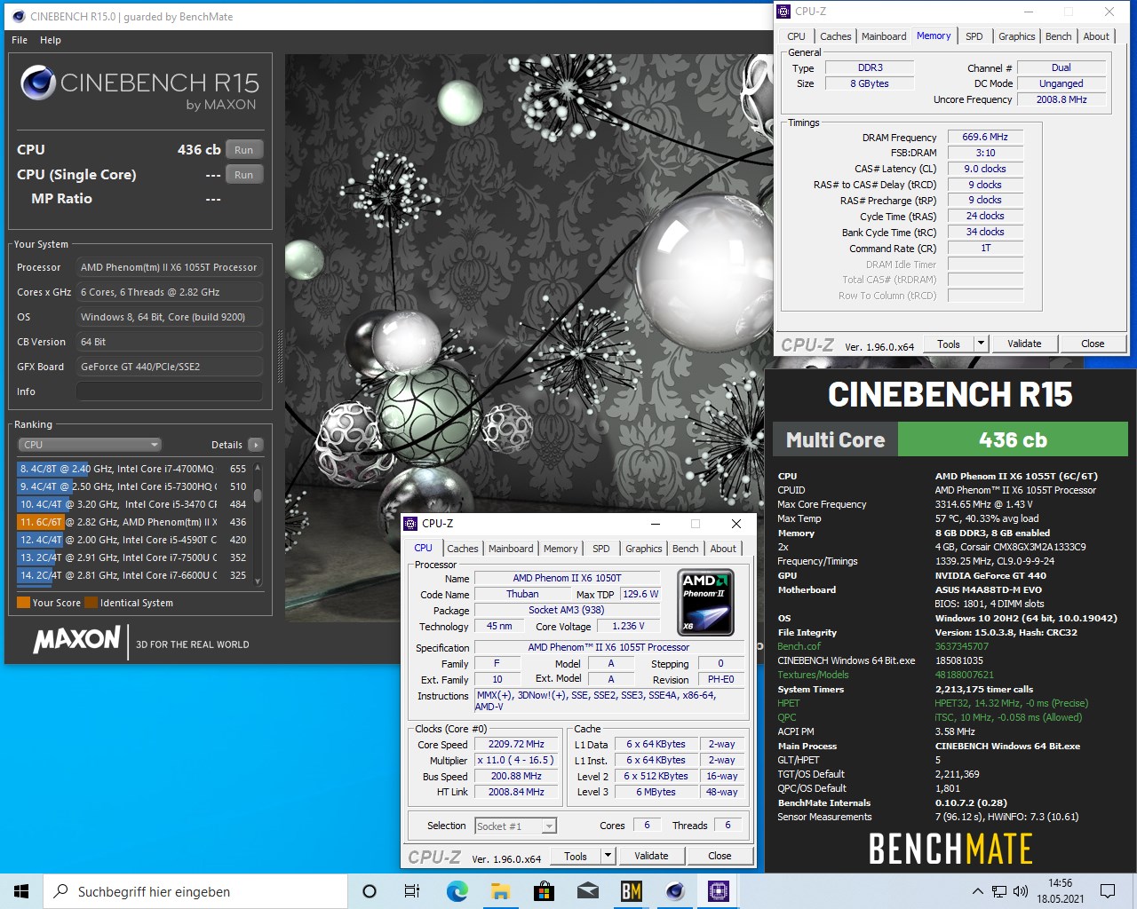Switch to Bench tab in Memory CPU-Z window
Viewport: 1137px width, 909px height.
click(x=1058, y=36)
